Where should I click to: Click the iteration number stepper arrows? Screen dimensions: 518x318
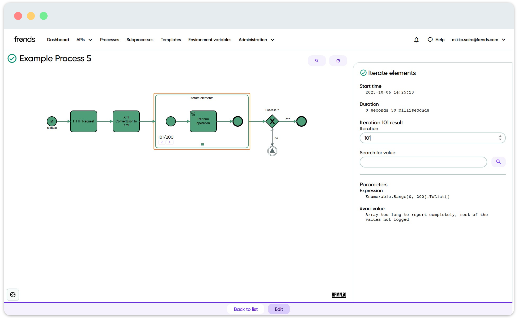[500, 138]
